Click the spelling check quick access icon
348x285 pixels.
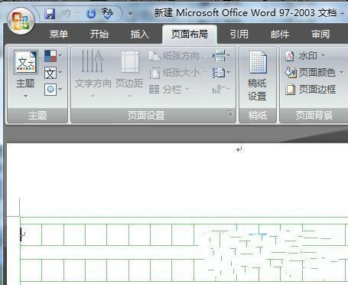pyautogui.click(x=107, y=13)
